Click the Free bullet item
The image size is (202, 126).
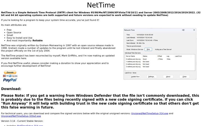[9, 30]
